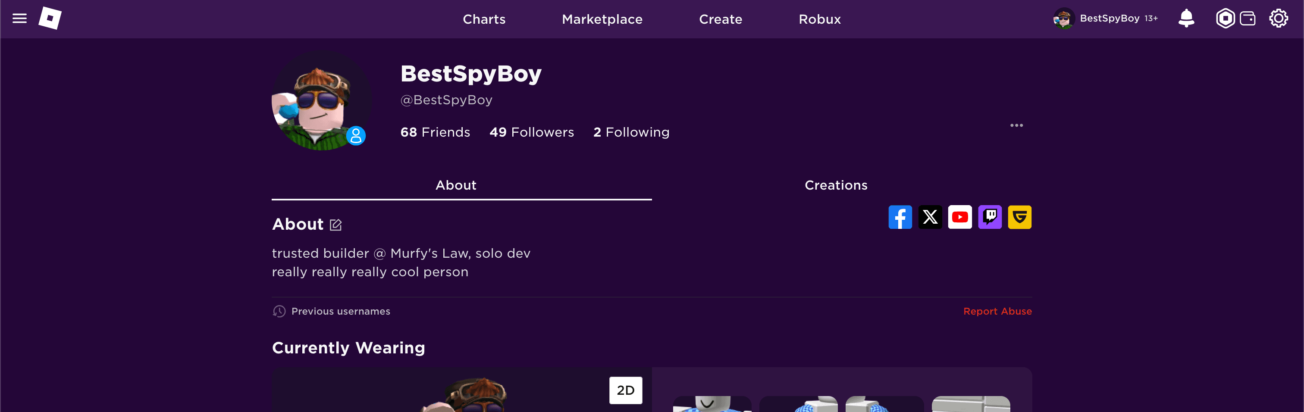The image size is (1304, 412).
Task: Click the Currently Wearing heading
Action: pyautogui.click(x=348, y=348)
